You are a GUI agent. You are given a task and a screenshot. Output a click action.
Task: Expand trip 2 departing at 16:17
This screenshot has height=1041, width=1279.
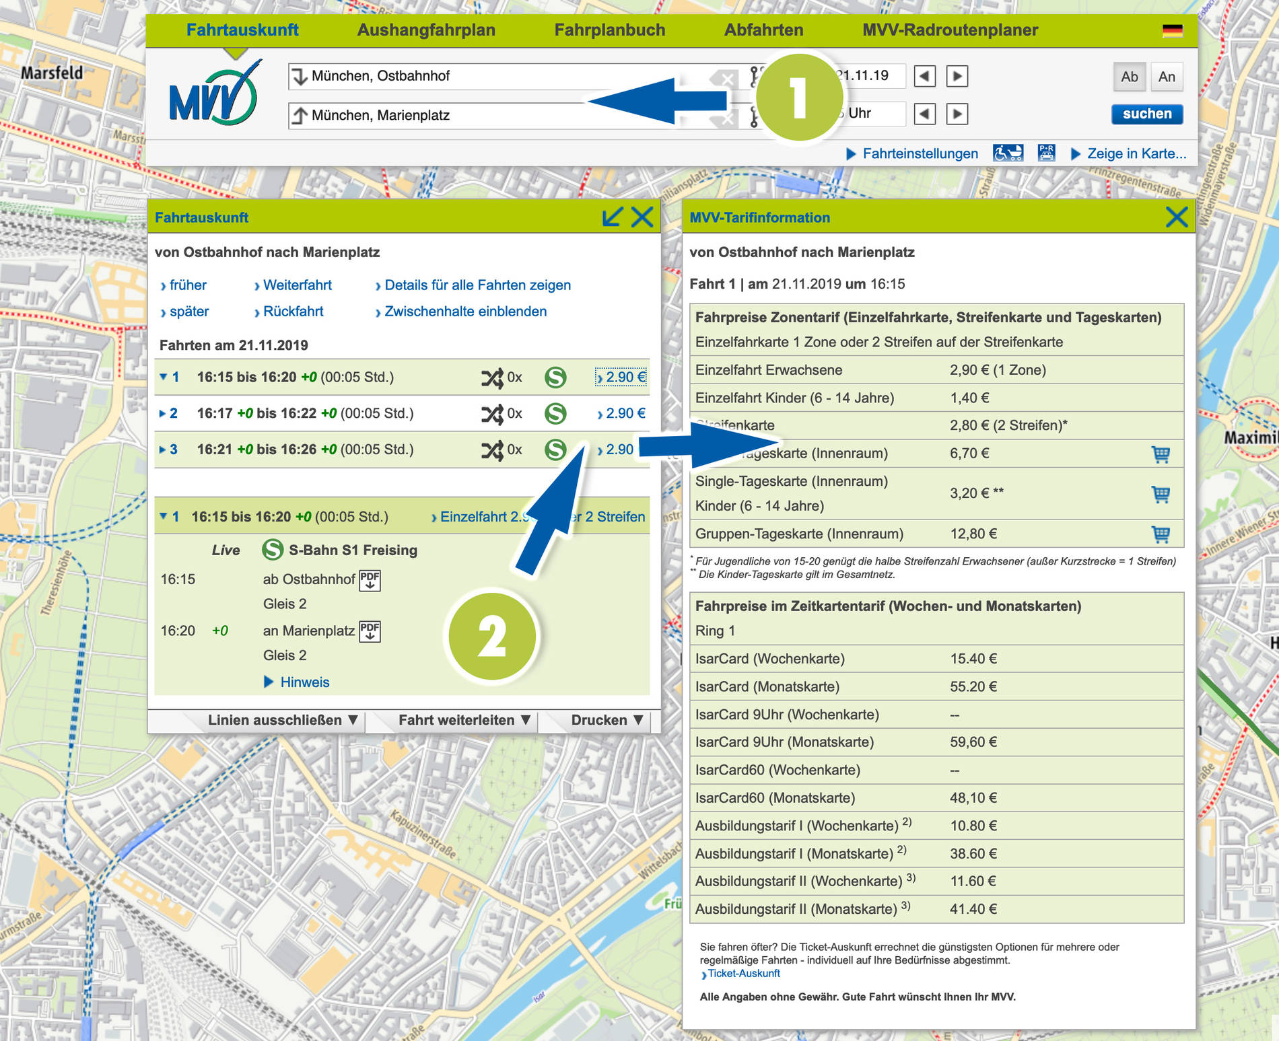164,413
